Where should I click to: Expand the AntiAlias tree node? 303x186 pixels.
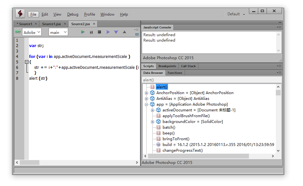(146, 99)
